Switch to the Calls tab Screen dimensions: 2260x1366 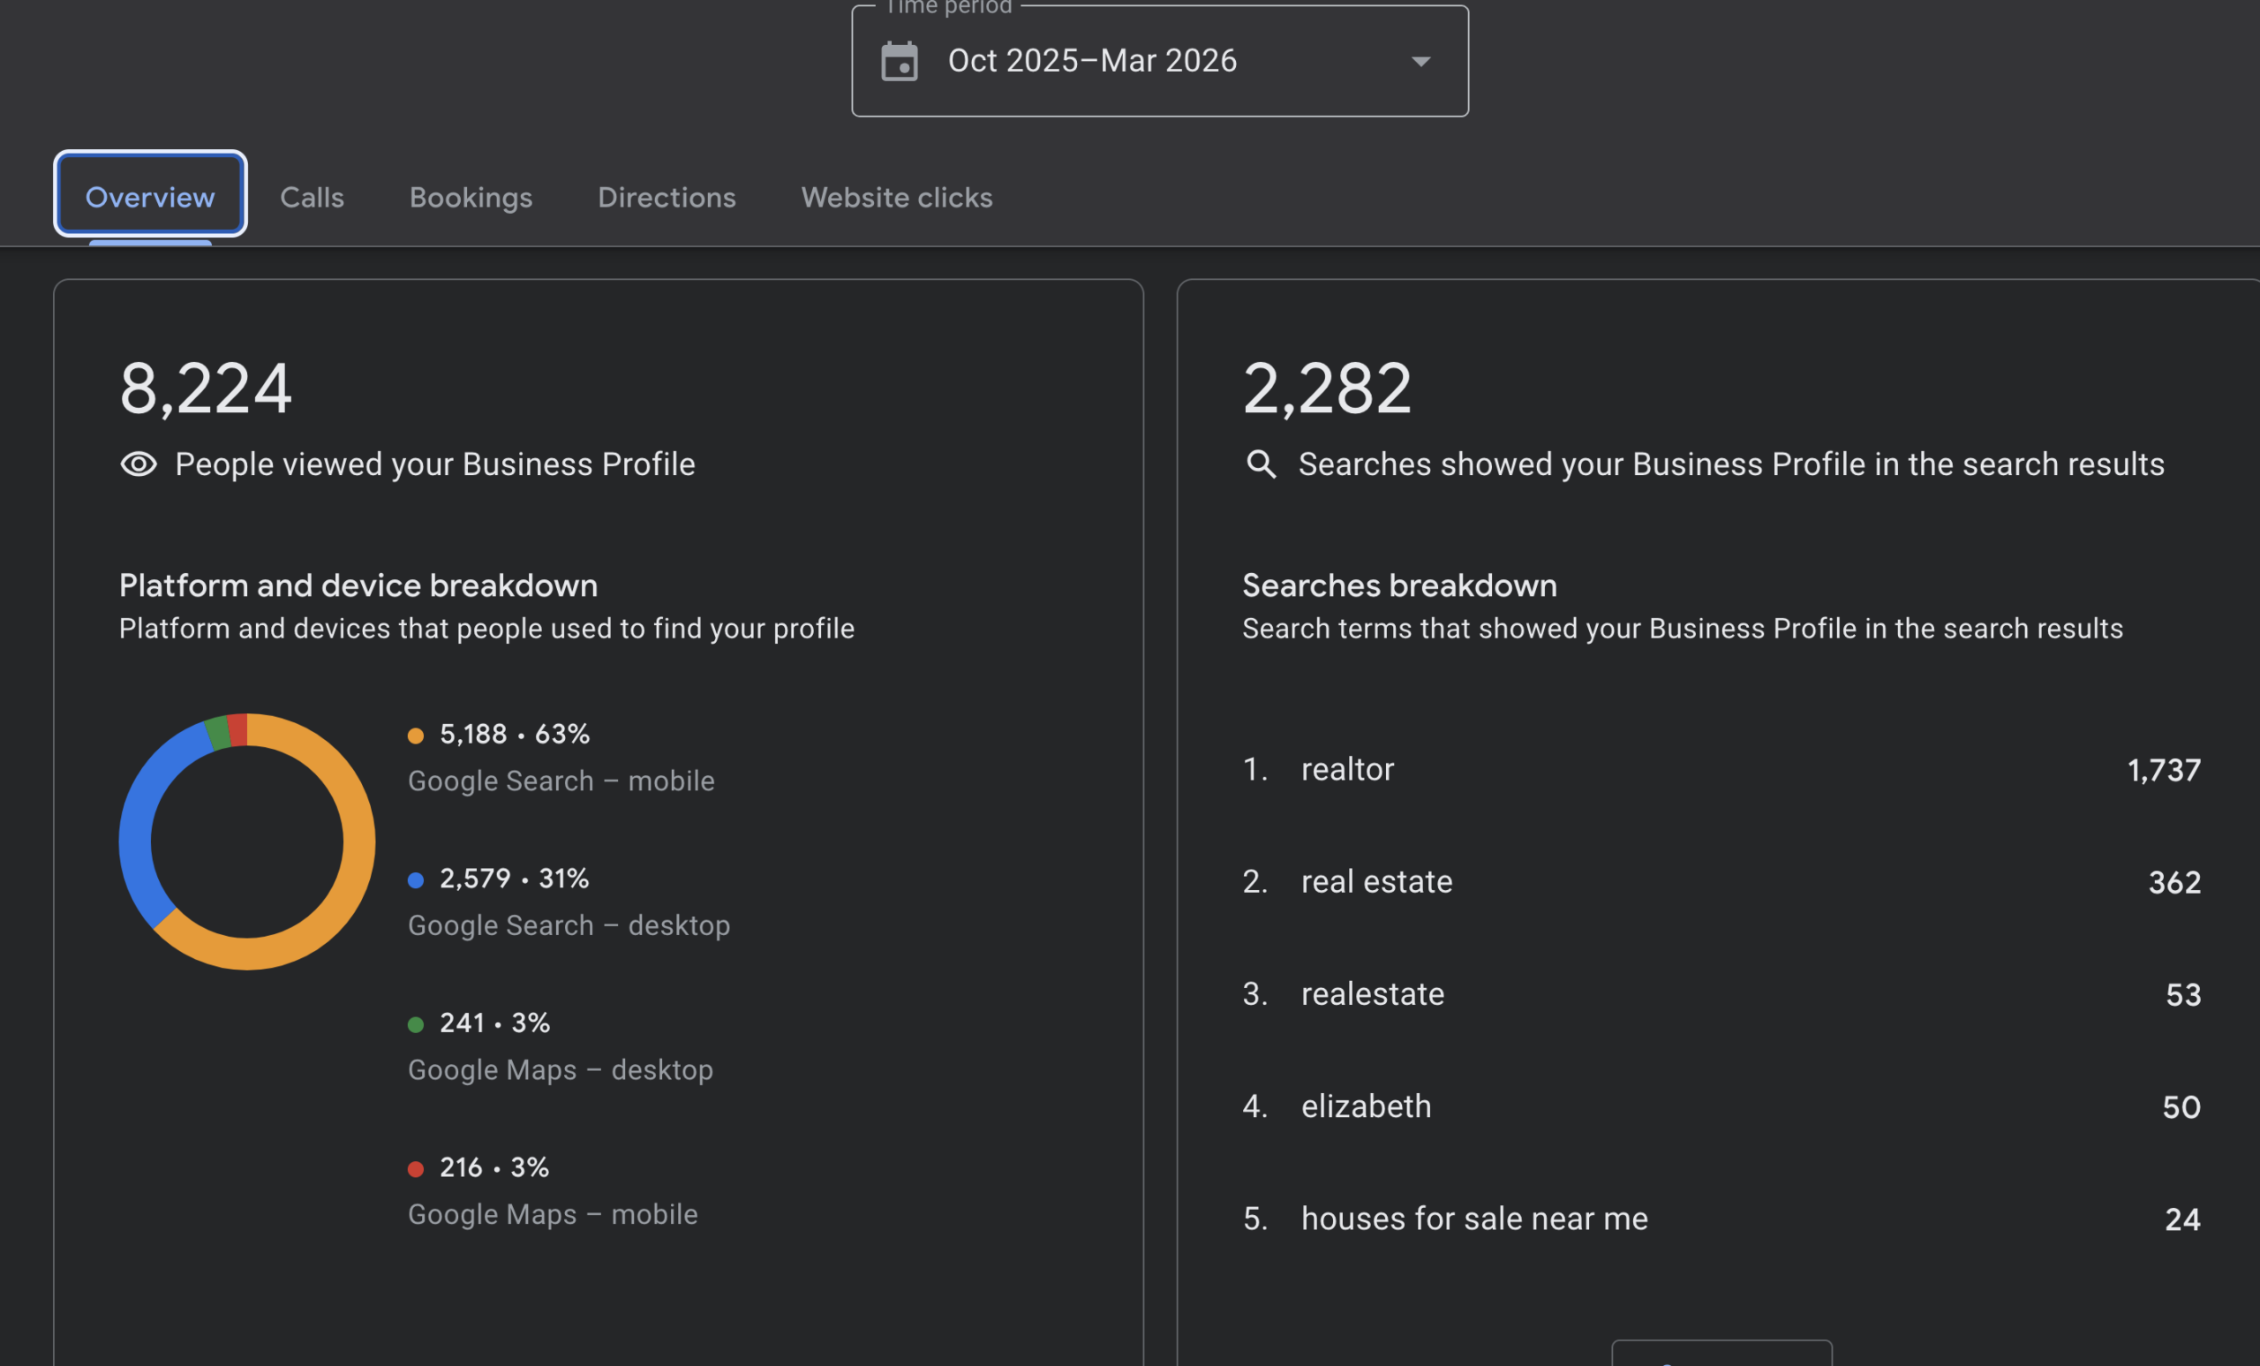(312, 197)
